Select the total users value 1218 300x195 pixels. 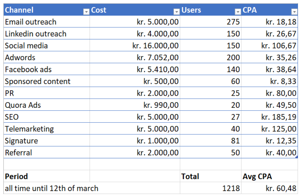(231, 188)
